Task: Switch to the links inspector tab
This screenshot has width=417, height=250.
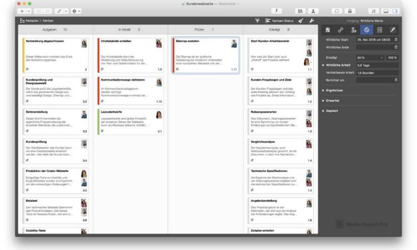Action: click(x=340, y=29)
